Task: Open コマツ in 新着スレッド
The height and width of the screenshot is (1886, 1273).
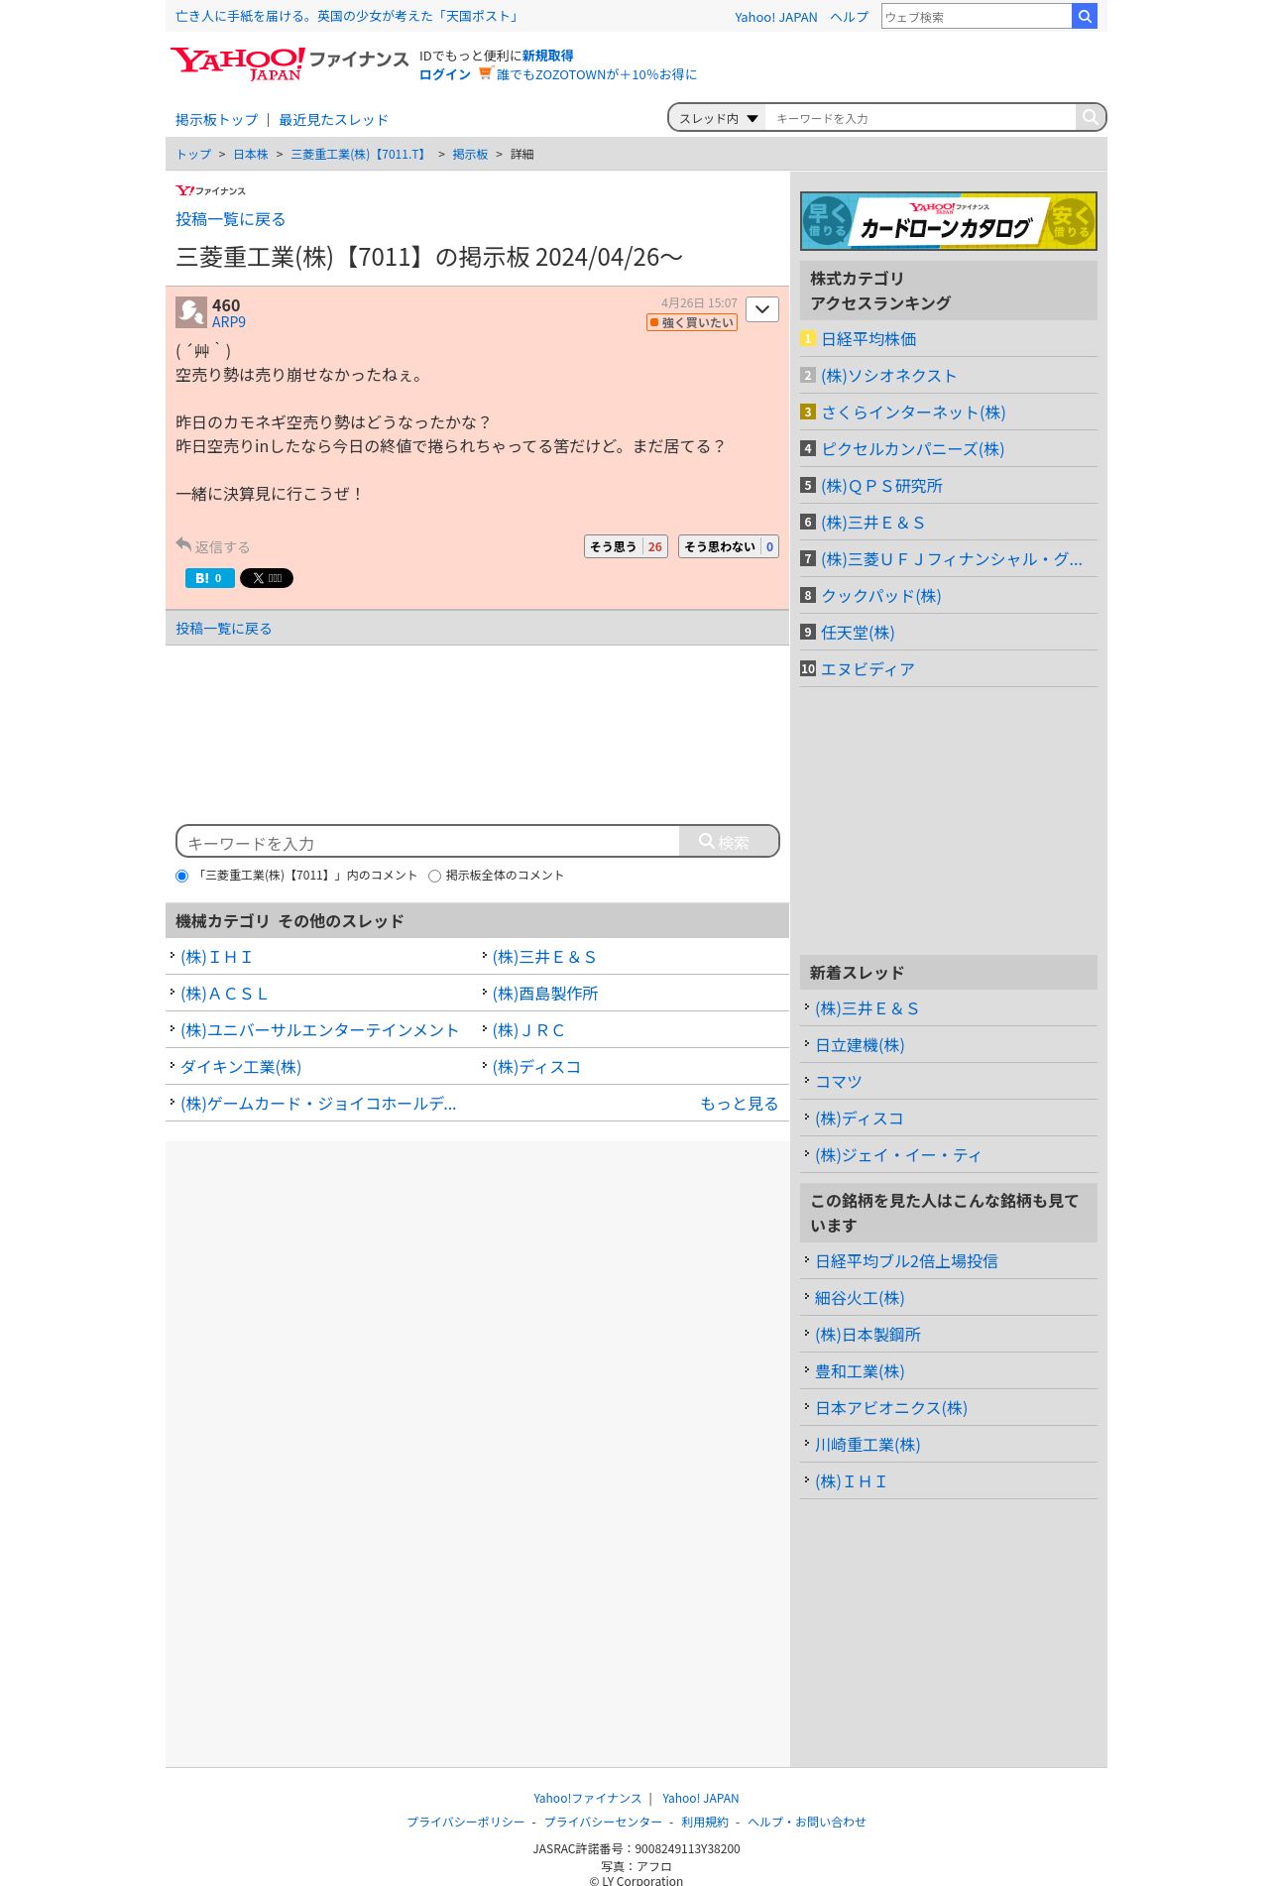Action: [838, 1082]
